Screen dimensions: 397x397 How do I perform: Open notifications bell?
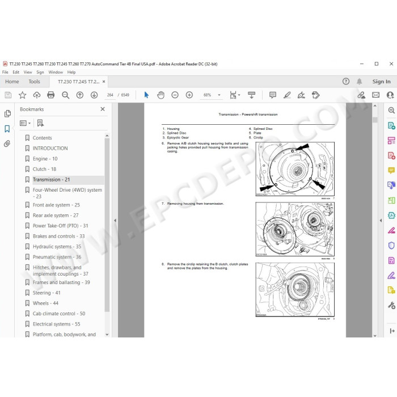[359, 81]
